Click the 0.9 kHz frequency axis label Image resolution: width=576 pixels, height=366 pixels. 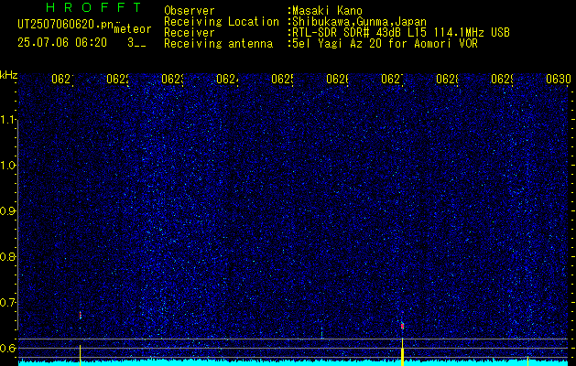(8, 211)
